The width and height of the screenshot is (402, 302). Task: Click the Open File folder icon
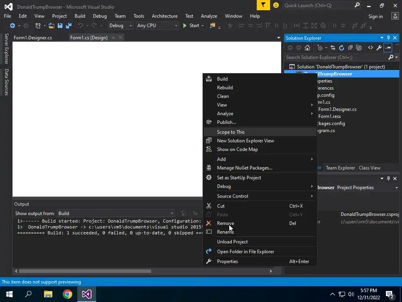pyautogui.click(x=51, y=26)
